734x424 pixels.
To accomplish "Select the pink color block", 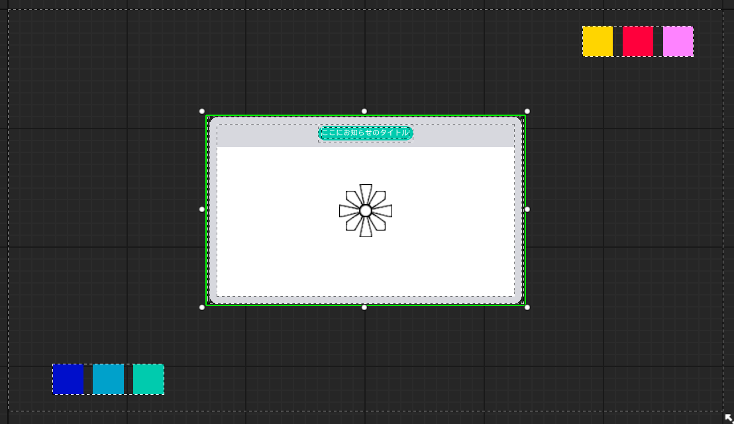I will click(x=678, y=41).
